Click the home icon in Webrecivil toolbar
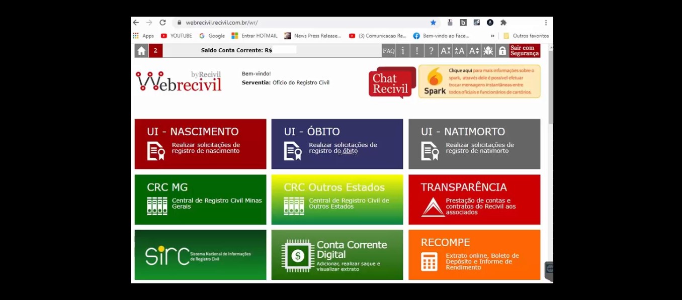 pos(141,51)
